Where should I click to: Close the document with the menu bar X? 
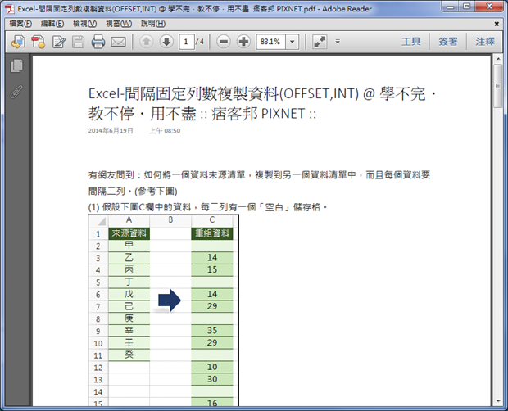(x=497, y=24)
